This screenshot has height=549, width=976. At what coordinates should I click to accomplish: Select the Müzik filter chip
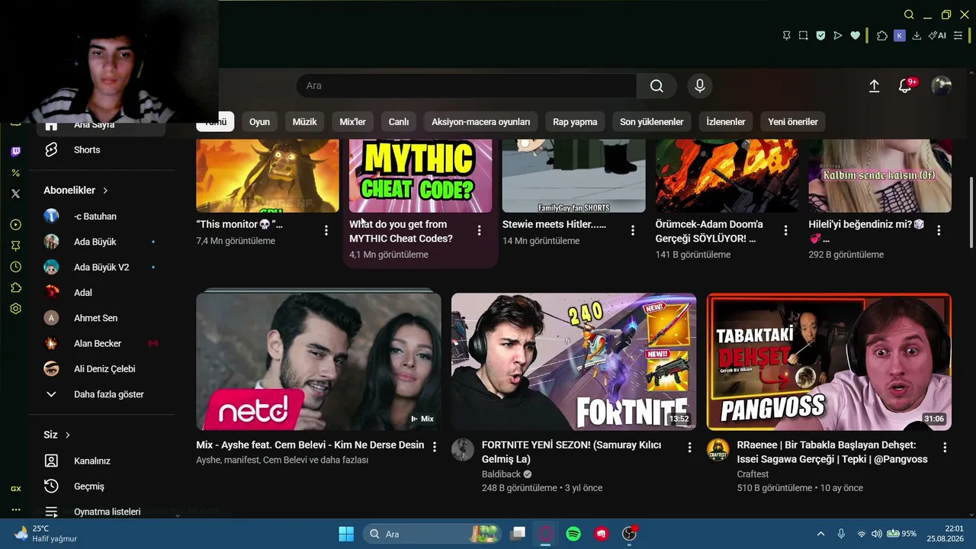tap(304, 122)
